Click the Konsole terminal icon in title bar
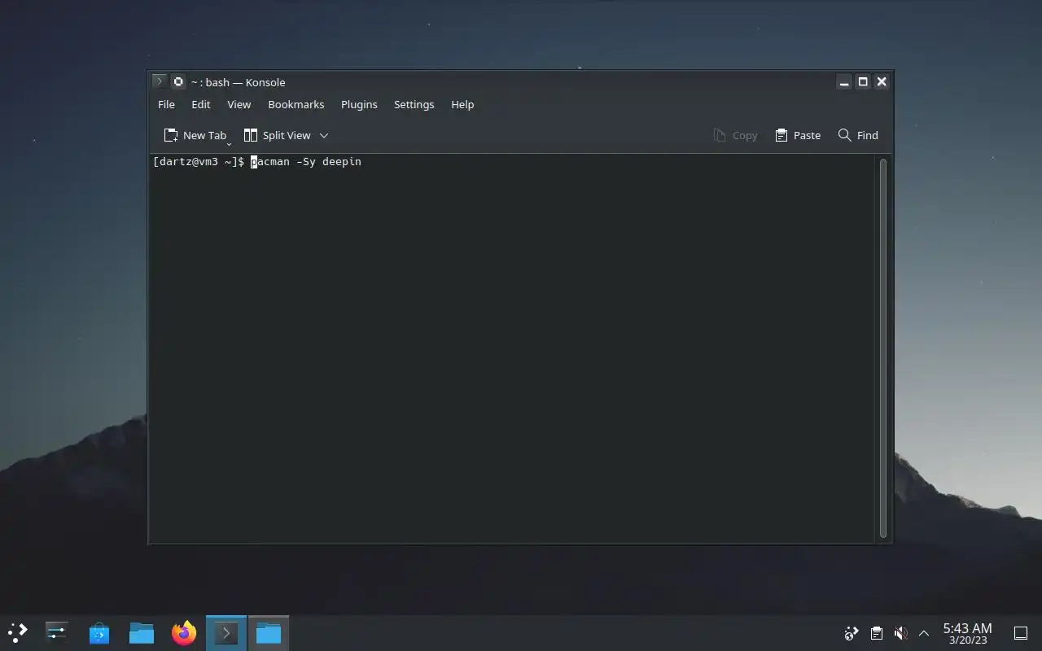Viewport: 1042px width, 651px height. (160, 81)
